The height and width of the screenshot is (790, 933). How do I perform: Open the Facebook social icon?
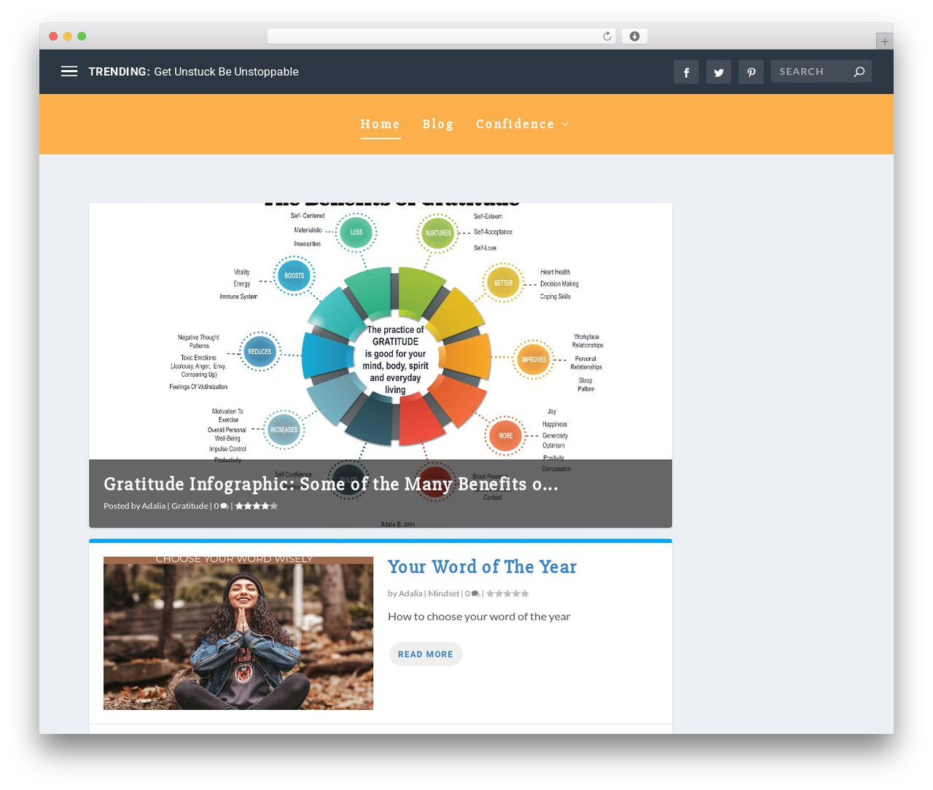(x=686, y=71)
